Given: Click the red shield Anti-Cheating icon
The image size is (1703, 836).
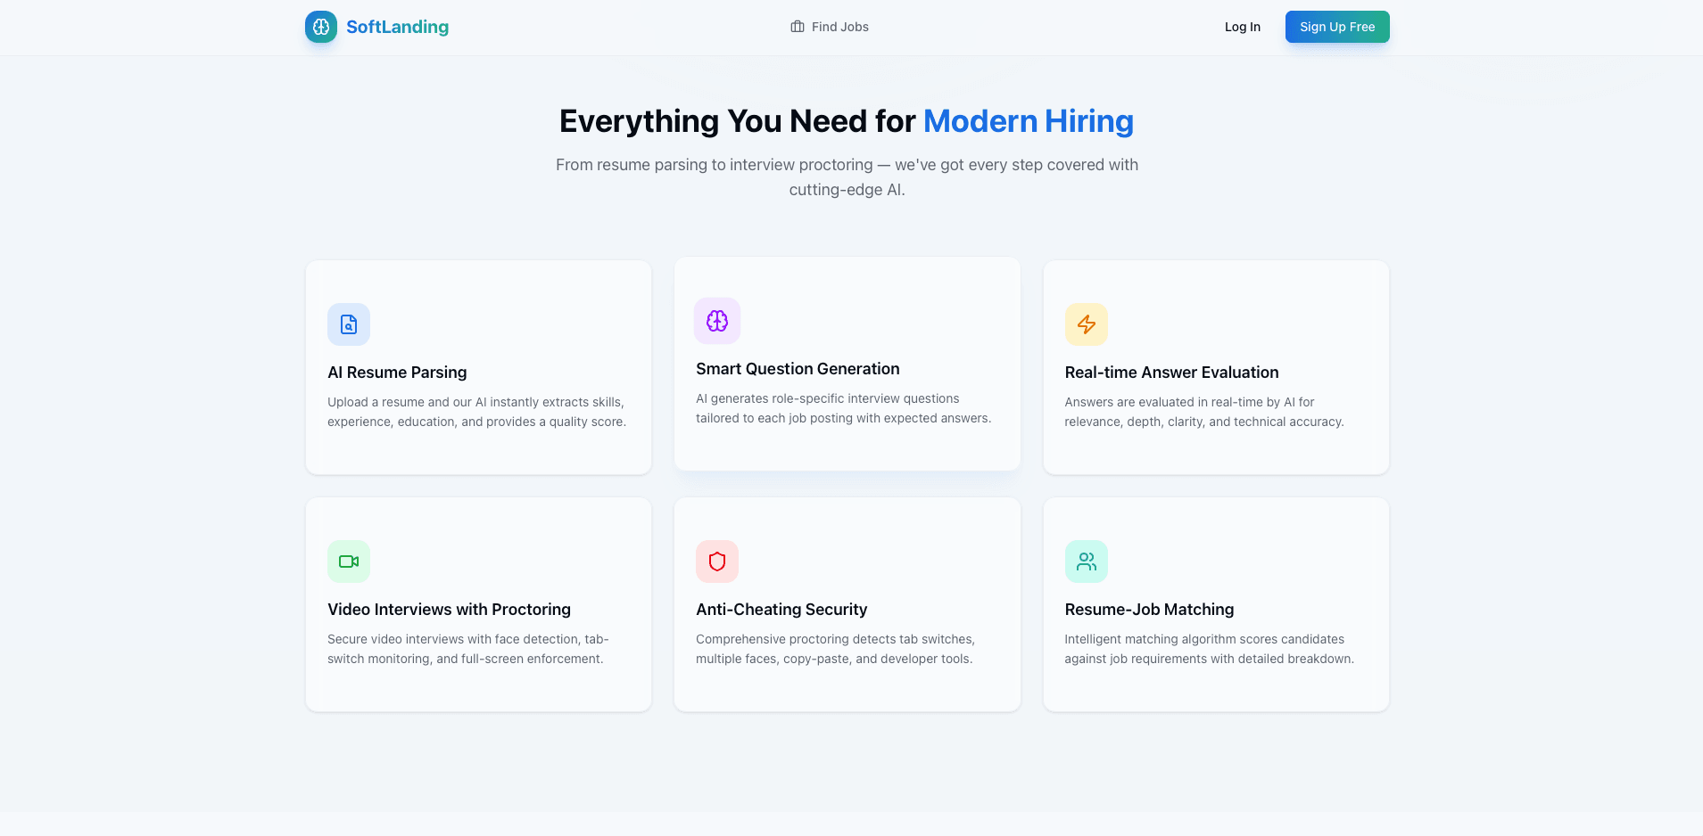Looking at the screenshot, I should pos(717,561).
